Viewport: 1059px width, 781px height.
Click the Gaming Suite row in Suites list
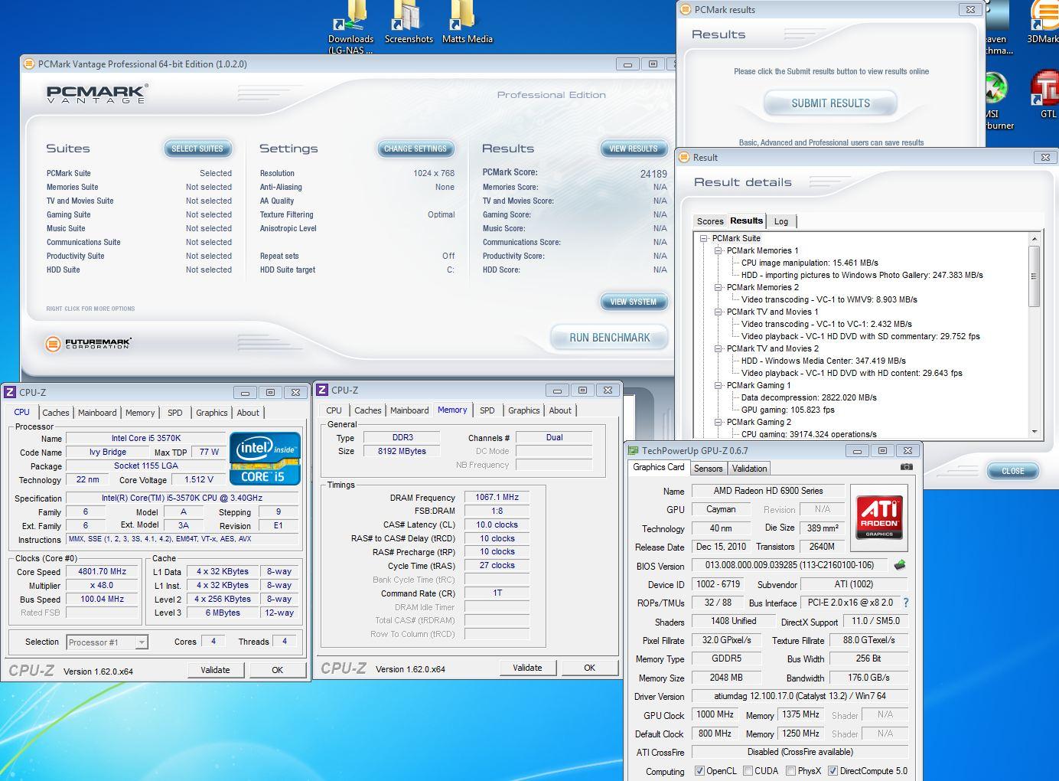click(138, 215)
